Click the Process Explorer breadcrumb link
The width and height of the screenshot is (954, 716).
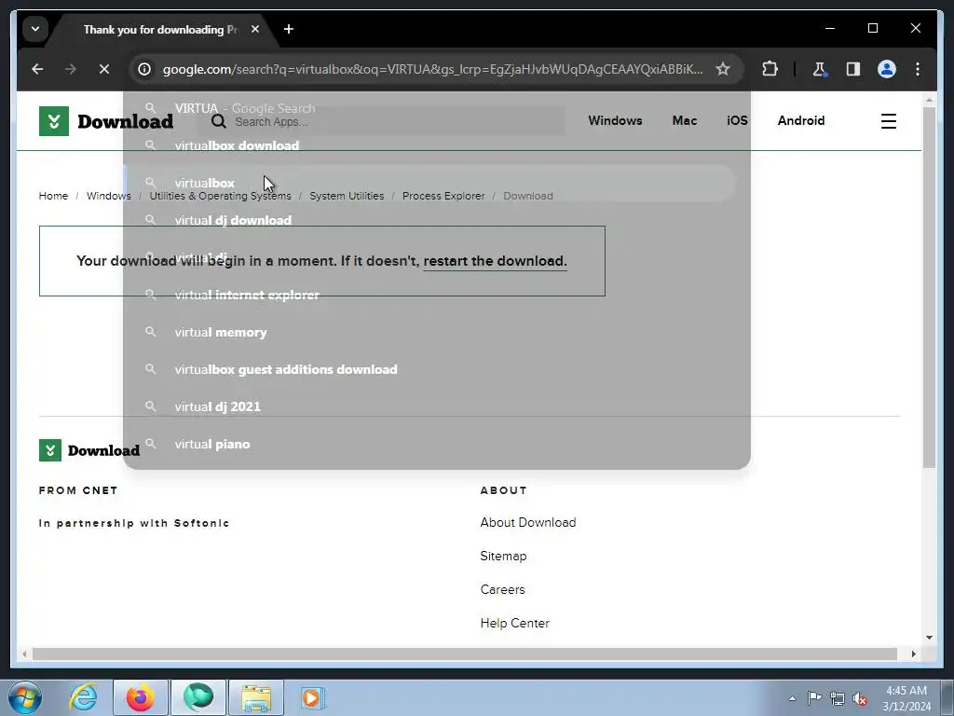click(443, 196)
